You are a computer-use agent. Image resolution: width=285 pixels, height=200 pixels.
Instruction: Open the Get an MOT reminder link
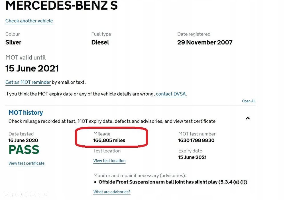pos(28,82)
